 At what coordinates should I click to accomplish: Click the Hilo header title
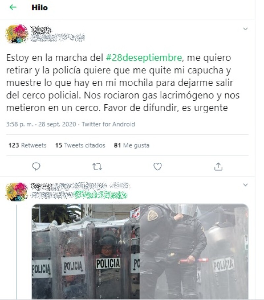pyautogui.click(x=40, y=8)
